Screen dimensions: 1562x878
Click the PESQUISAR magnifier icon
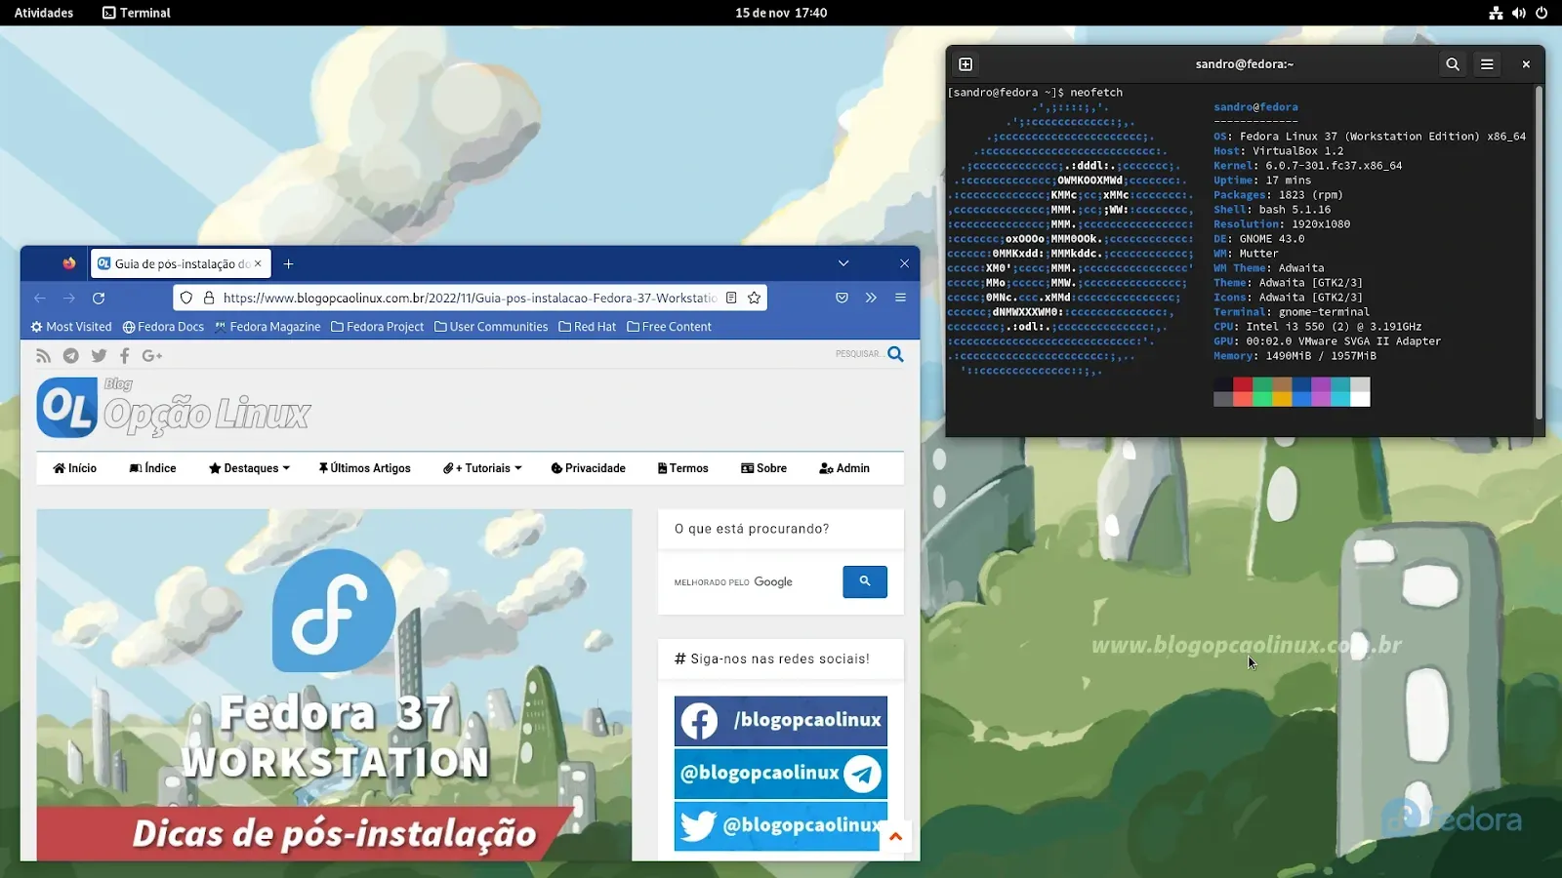tap(895, 354)
